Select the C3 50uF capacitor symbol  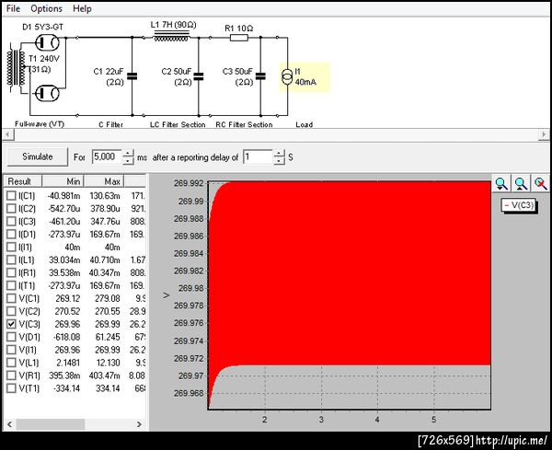(x=260, y=76)
